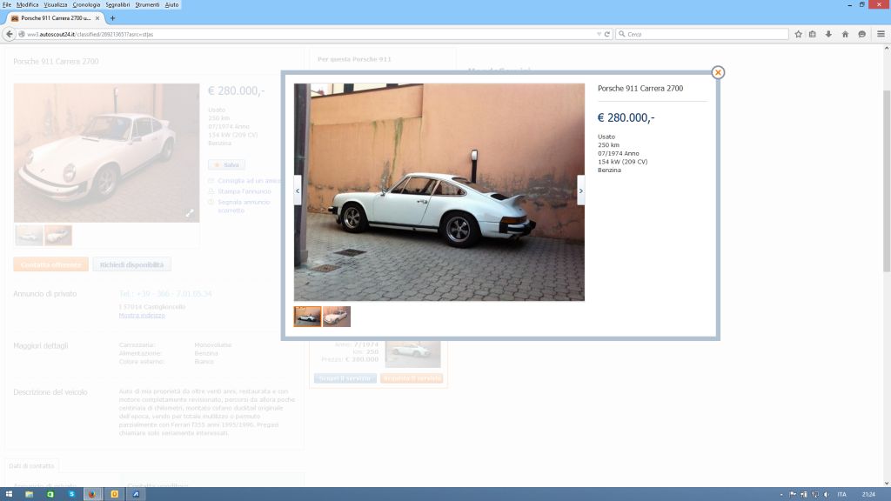This screenshot has width=891, height=501.
Task: Click the Segnala annuncio scorretto link
Action: 244,206
